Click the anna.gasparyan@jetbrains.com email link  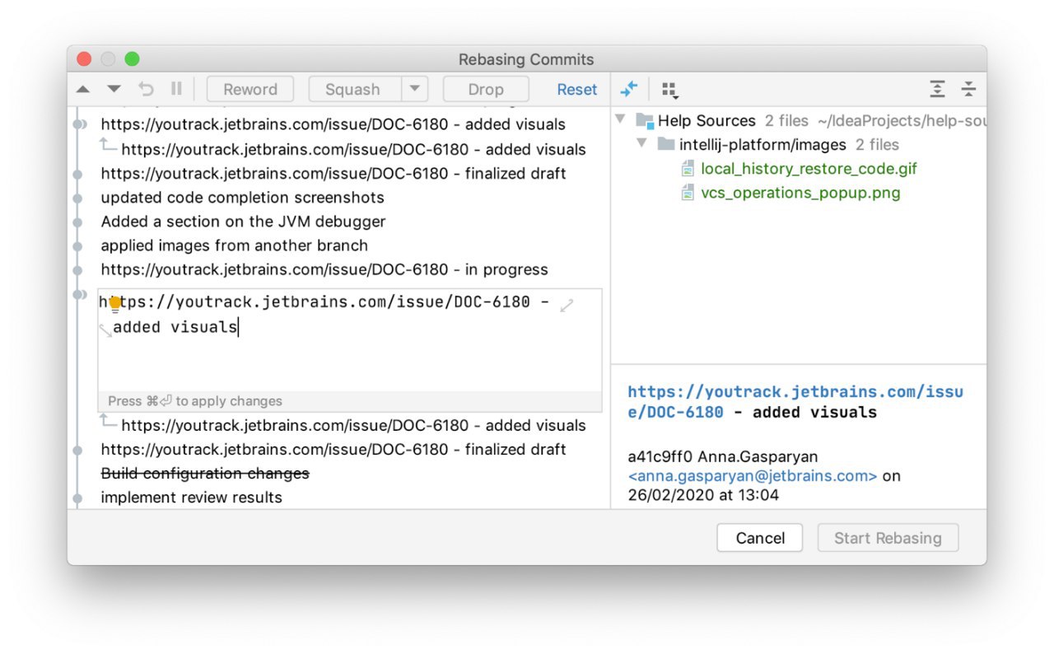[753, 476]
